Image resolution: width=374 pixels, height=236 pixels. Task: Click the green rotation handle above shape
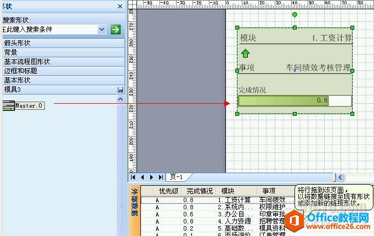(x=295, y=15)
